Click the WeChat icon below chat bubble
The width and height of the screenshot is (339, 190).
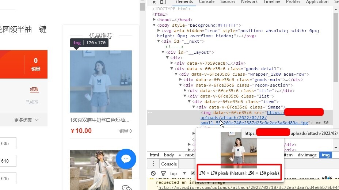coord(127,187)
